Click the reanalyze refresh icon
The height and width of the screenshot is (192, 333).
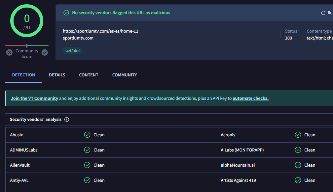click(x=323, y=13)
